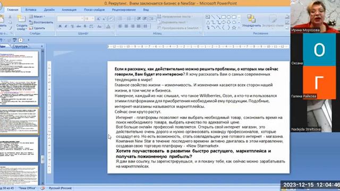Click the Increase Font Size icon
Image resolution: width=340 pixels, height=191 pixels.
(98, 19)
